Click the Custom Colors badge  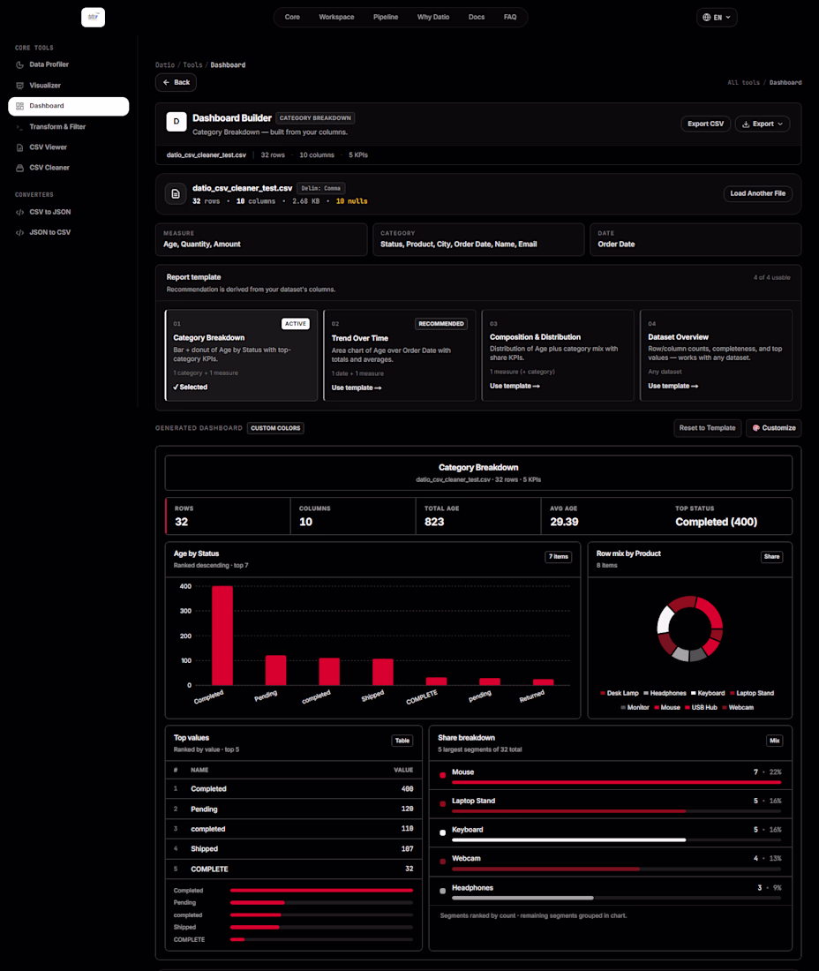pyautogui.click(x=275, y=428)
